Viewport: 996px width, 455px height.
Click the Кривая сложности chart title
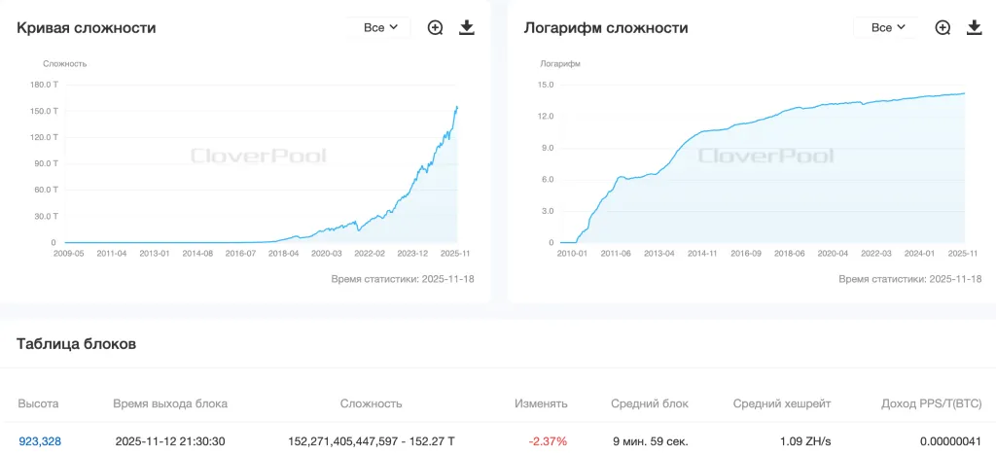pos(87,28)
